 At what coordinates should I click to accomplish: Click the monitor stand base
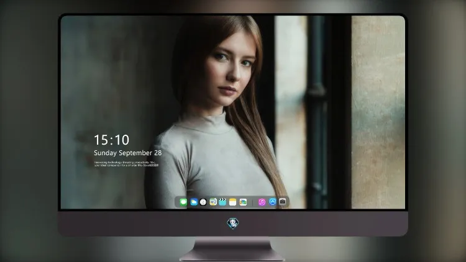[232, 250]
